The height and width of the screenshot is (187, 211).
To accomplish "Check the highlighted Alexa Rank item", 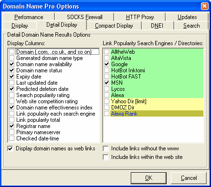I will [x=106, y=114].
